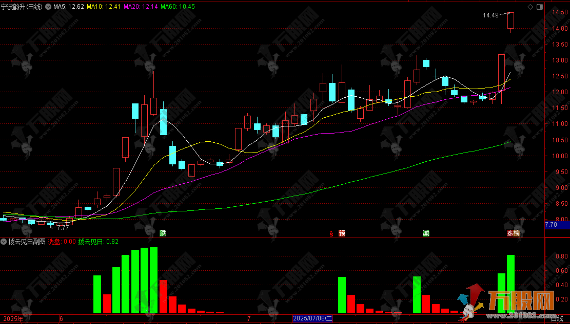The height and width of the screenshot is (324, 570).
Task: Click the MA5: 12.62 indicator label
Action: pos(69,7)
